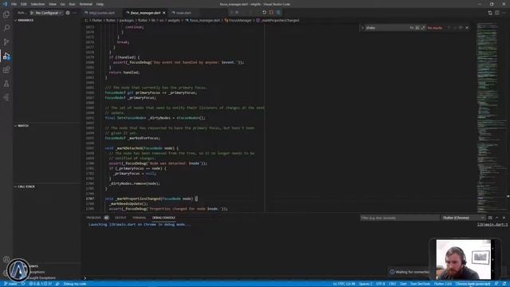The height and width of the screenshot is (287, 510).
Task: Click line number 1707 in the gutter
Action: click(90, 199)
